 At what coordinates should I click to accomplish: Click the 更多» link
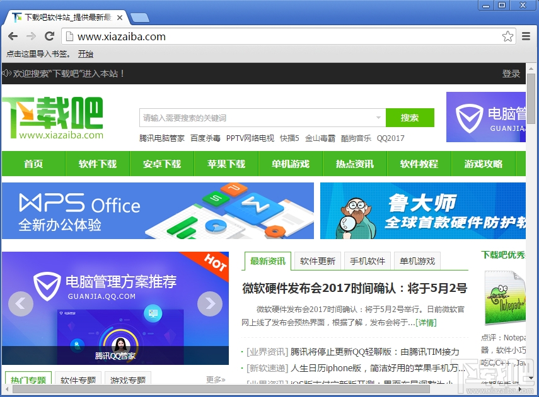click(x=216, y=379)
